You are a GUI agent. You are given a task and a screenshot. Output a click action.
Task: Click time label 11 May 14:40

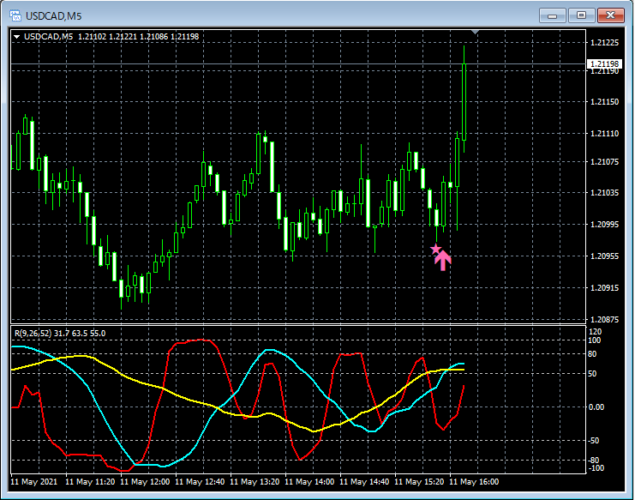coord(364,482)
